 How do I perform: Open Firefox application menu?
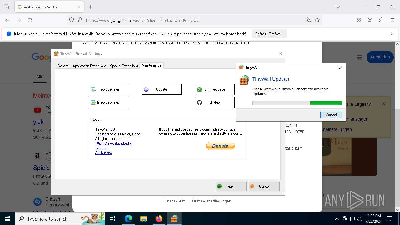click(x=392, y=20)
